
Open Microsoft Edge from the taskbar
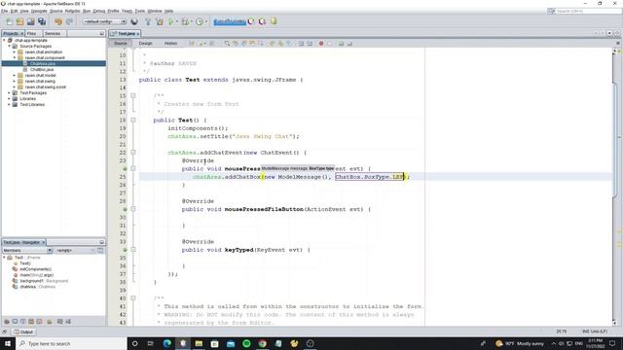click(x=166, y=343)
